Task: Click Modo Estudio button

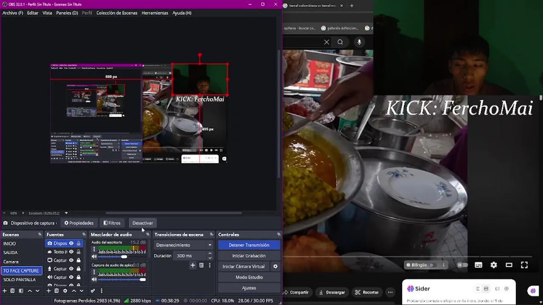Action: pos(249,277)
